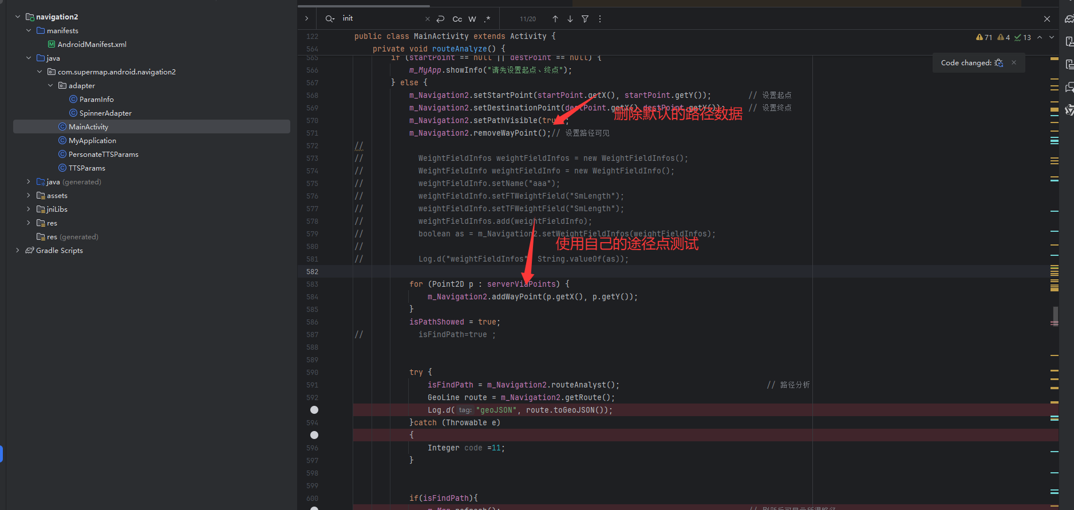Toggle Match Case (Cc) in search
Image resolution: width=1074 pixels, height=510 pixels.
pos(457,19)
